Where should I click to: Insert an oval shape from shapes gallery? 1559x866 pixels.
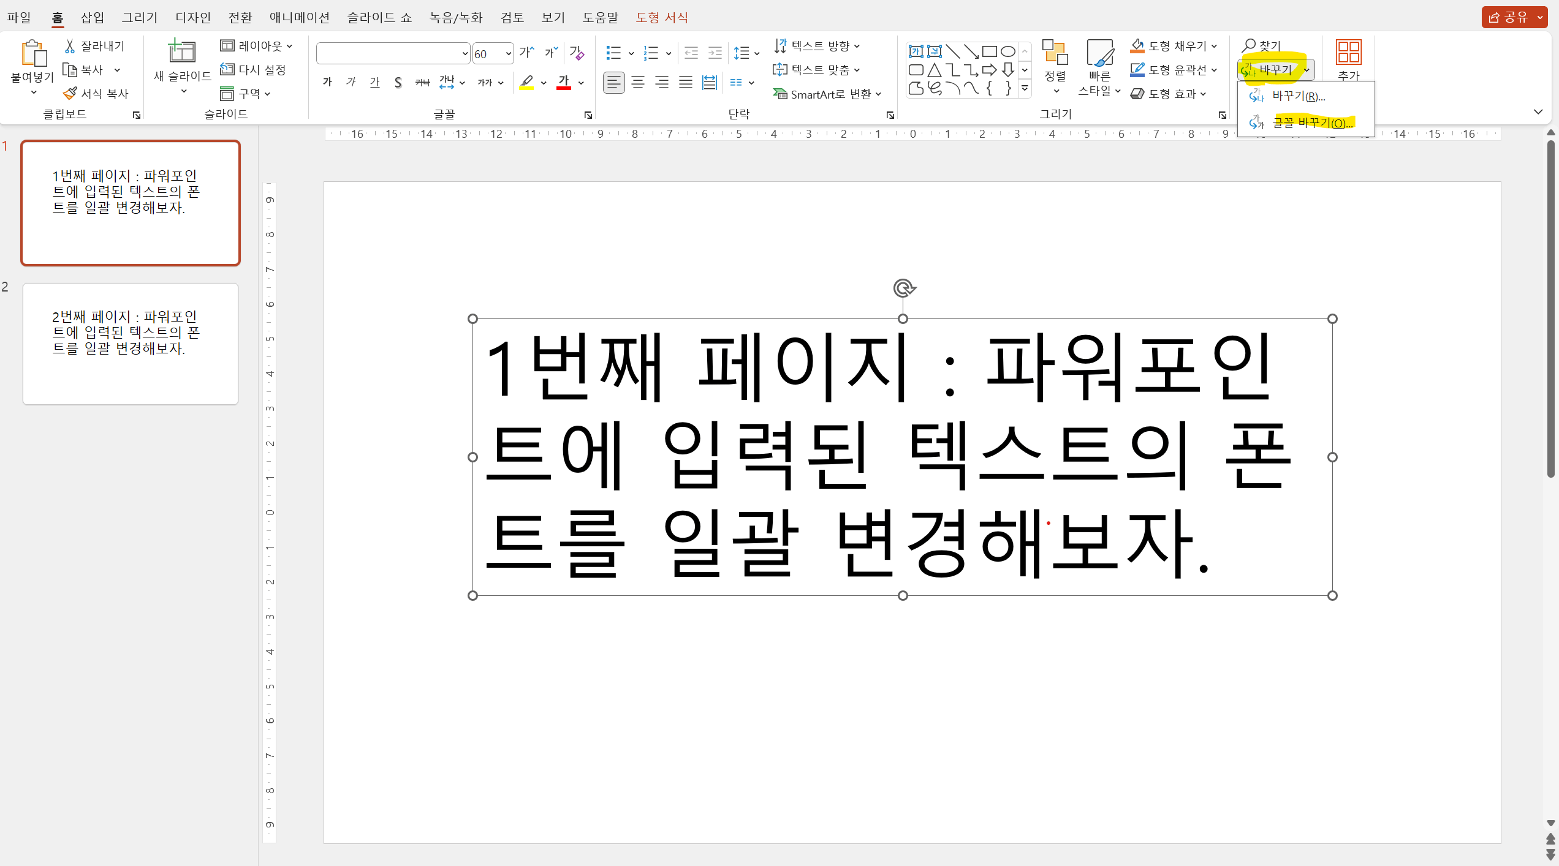[1007, 51]
